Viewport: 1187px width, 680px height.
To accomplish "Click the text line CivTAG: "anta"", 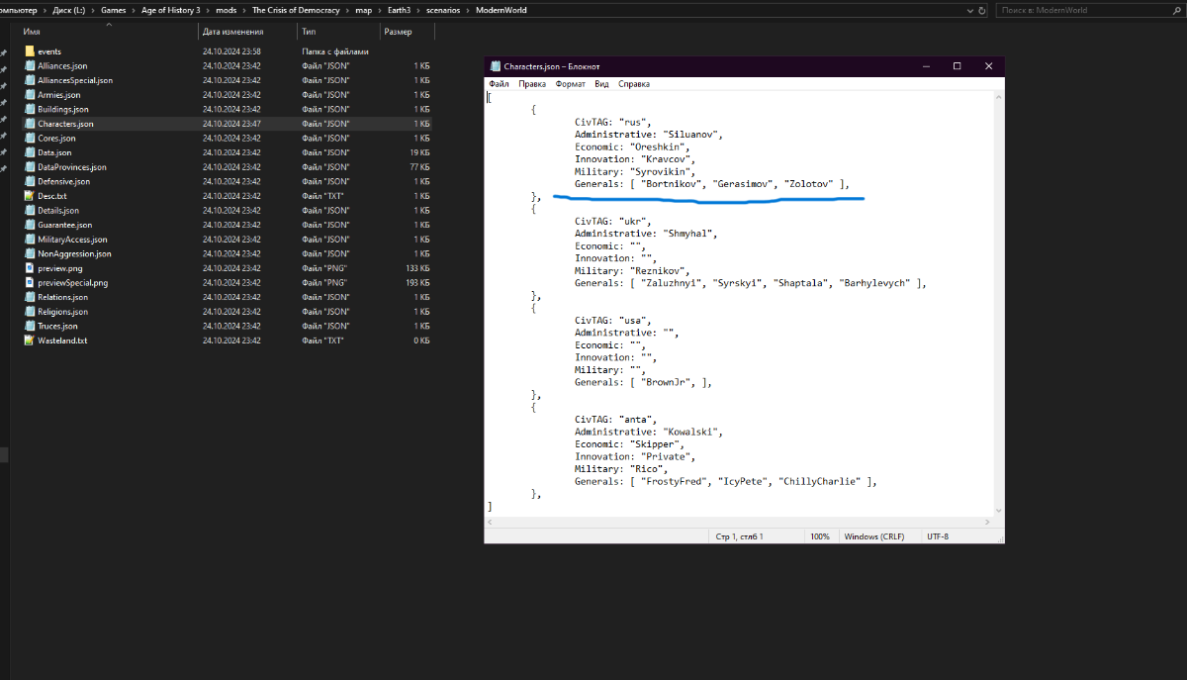I will (616, 419).
